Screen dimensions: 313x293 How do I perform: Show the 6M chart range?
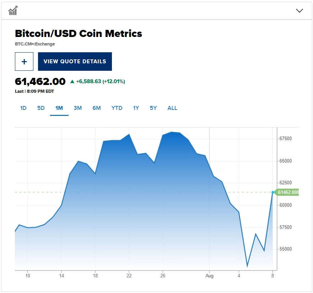tap(97, 108)
